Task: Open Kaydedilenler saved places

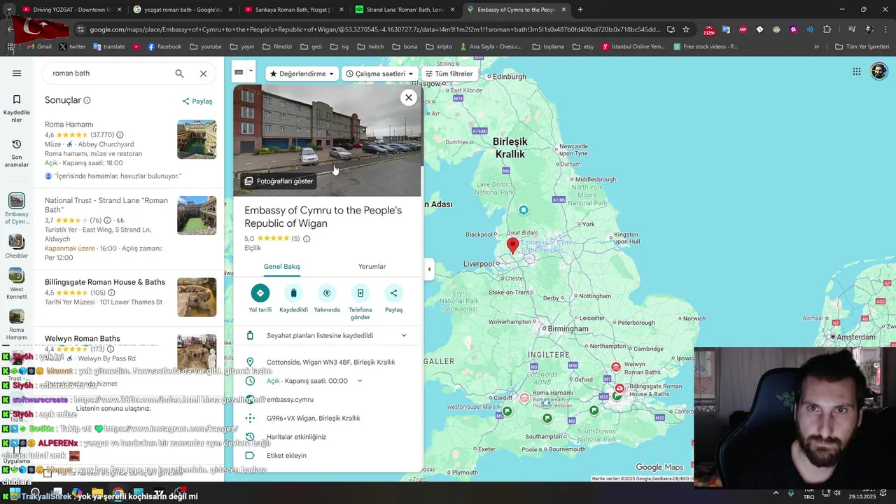Action: click(x=17, y=108)
